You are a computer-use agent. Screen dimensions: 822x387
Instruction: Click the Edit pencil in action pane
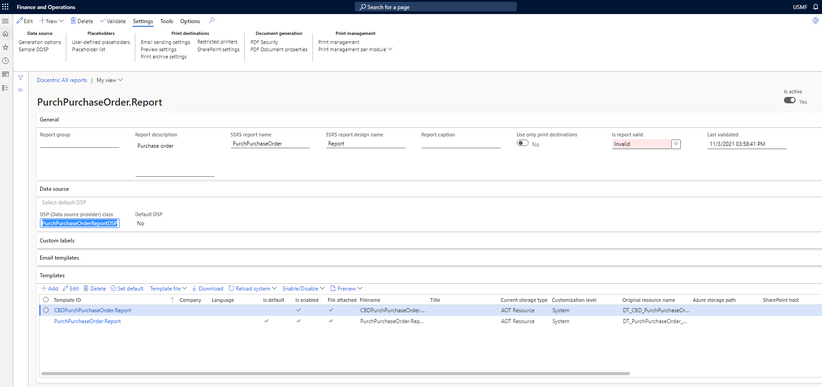(x=25, y=21)
